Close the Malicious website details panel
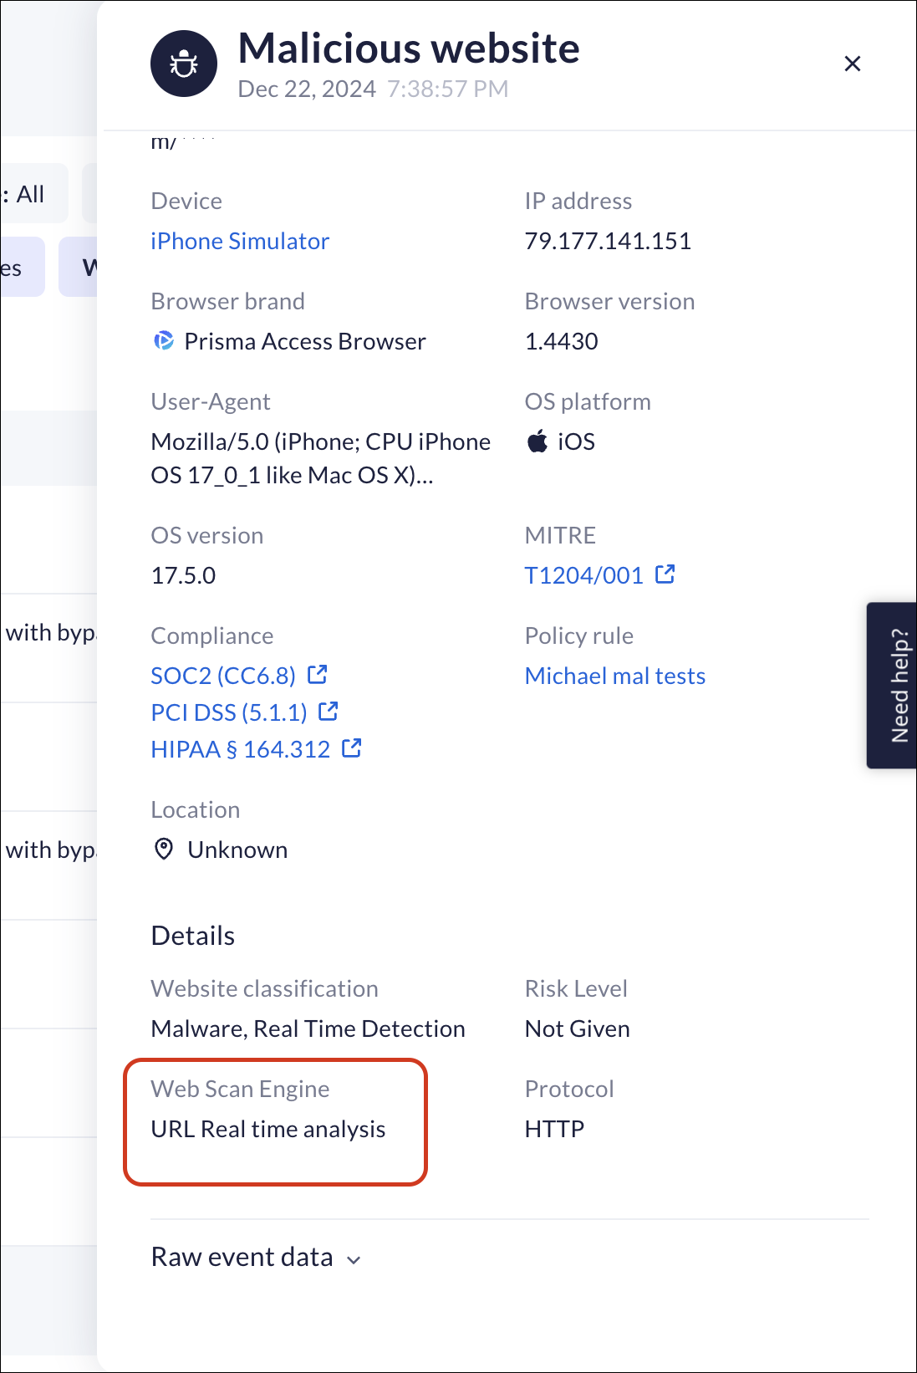The image size is (917, 1373). click(852, 64)
